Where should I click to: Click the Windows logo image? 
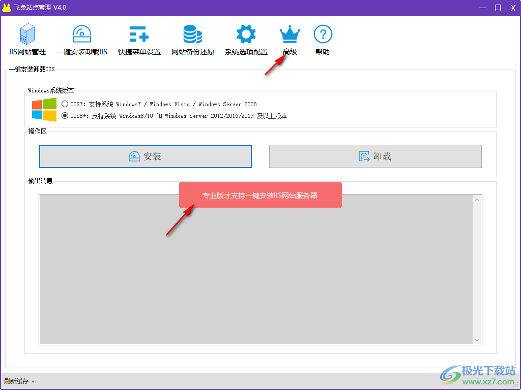[44, 110]
